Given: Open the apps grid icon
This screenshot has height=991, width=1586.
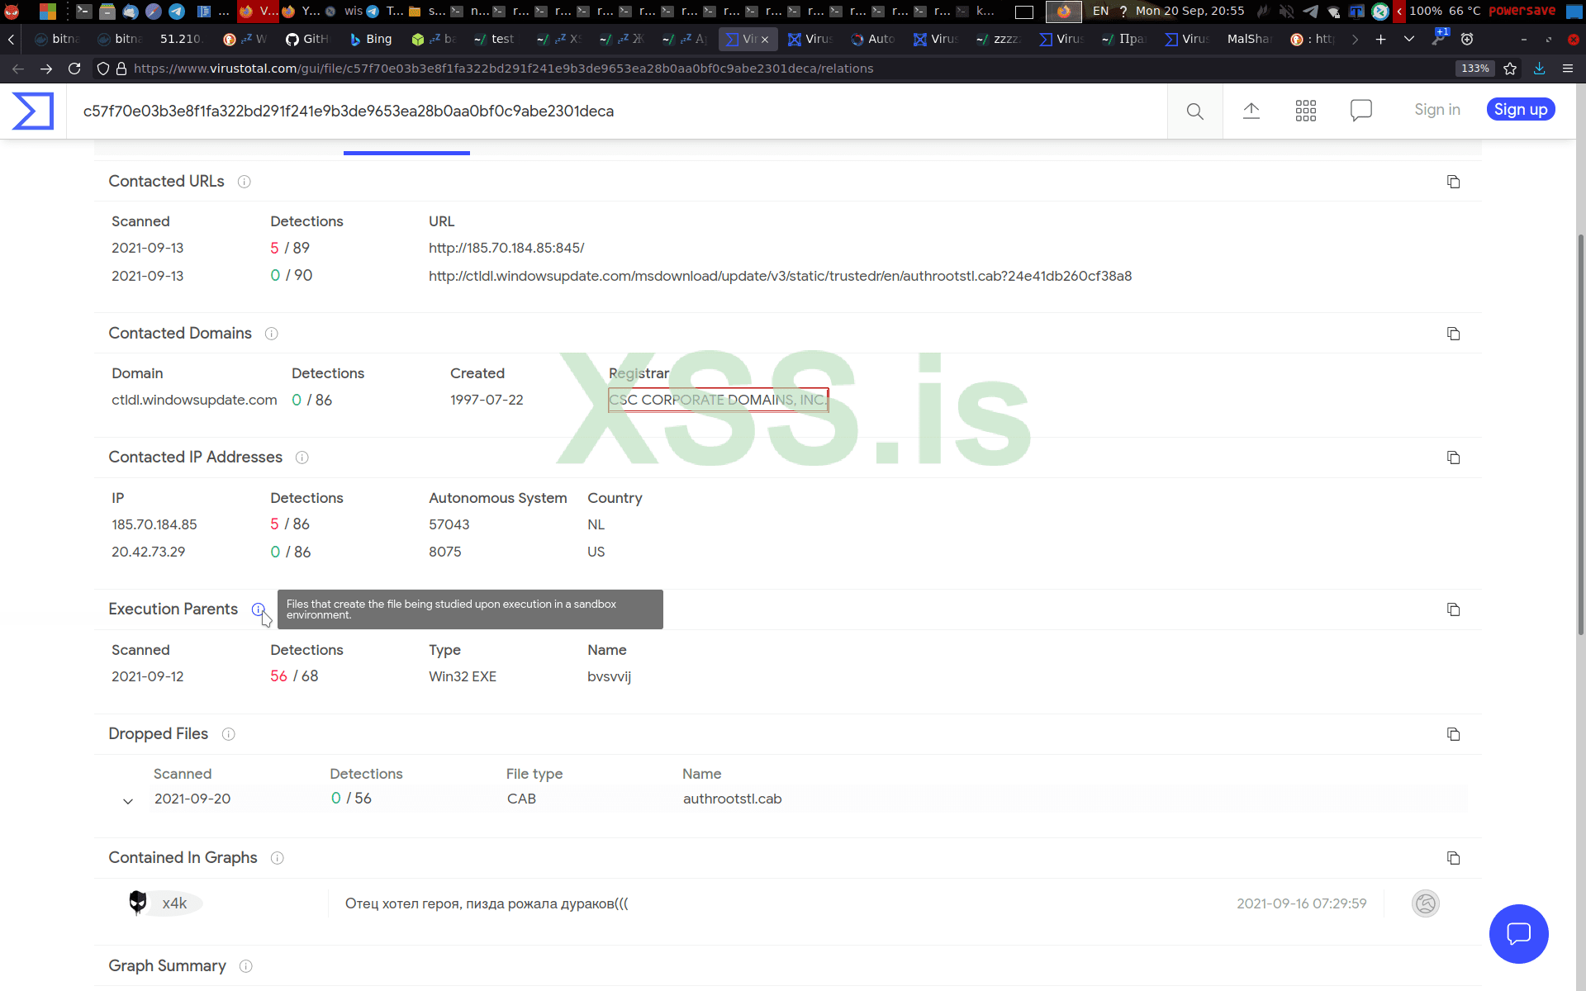Looking at the screenshot, I should (1305, 111).
